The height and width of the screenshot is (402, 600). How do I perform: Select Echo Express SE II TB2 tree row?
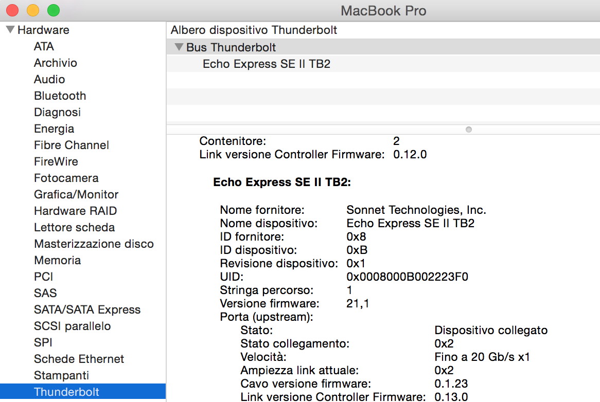tap(383, 63)
